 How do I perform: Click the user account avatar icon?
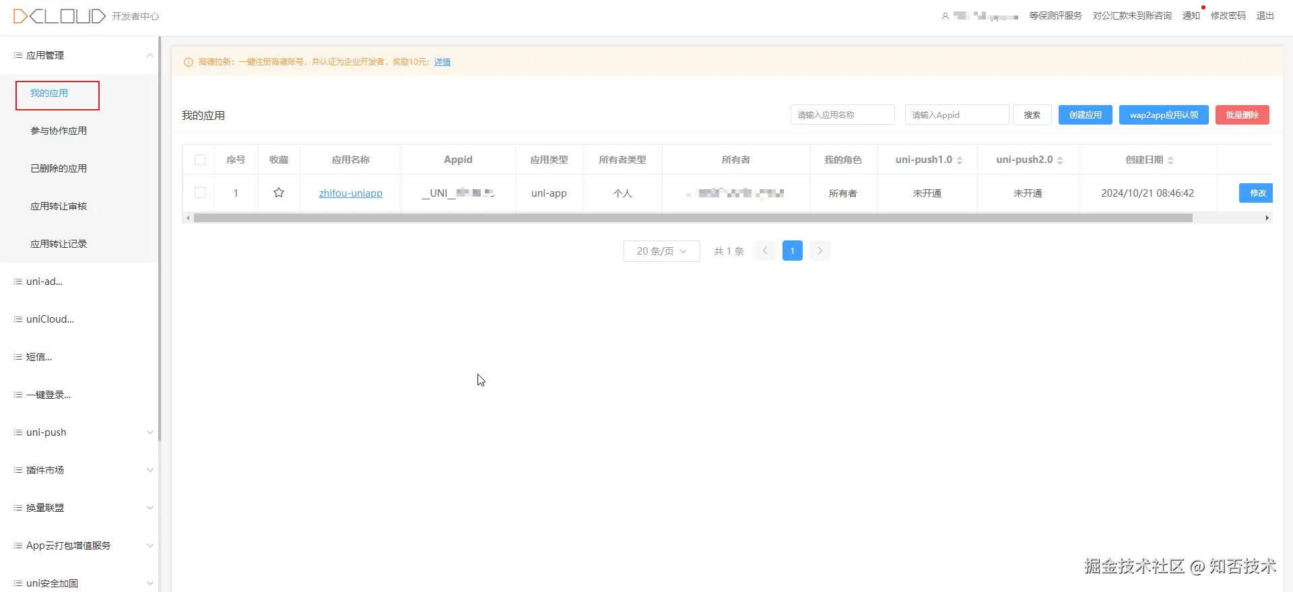945,16
